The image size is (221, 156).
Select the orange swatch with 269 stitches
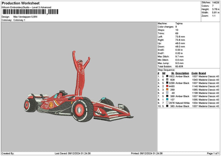tap(167, 89)
